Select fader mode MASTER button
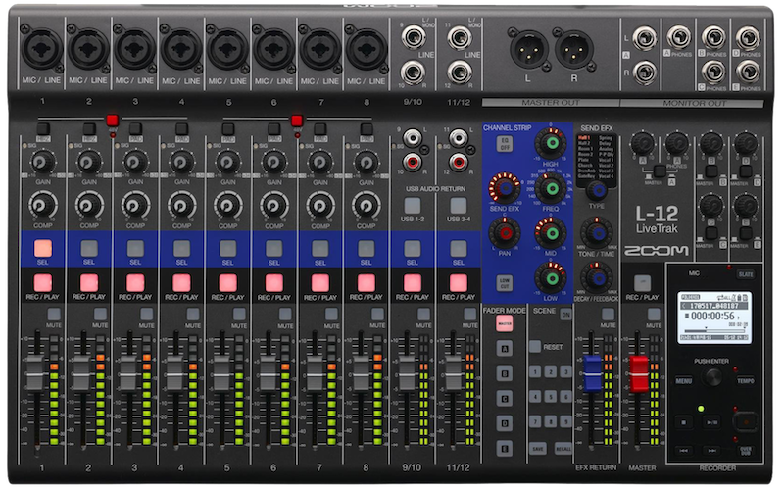 [505, 323]
